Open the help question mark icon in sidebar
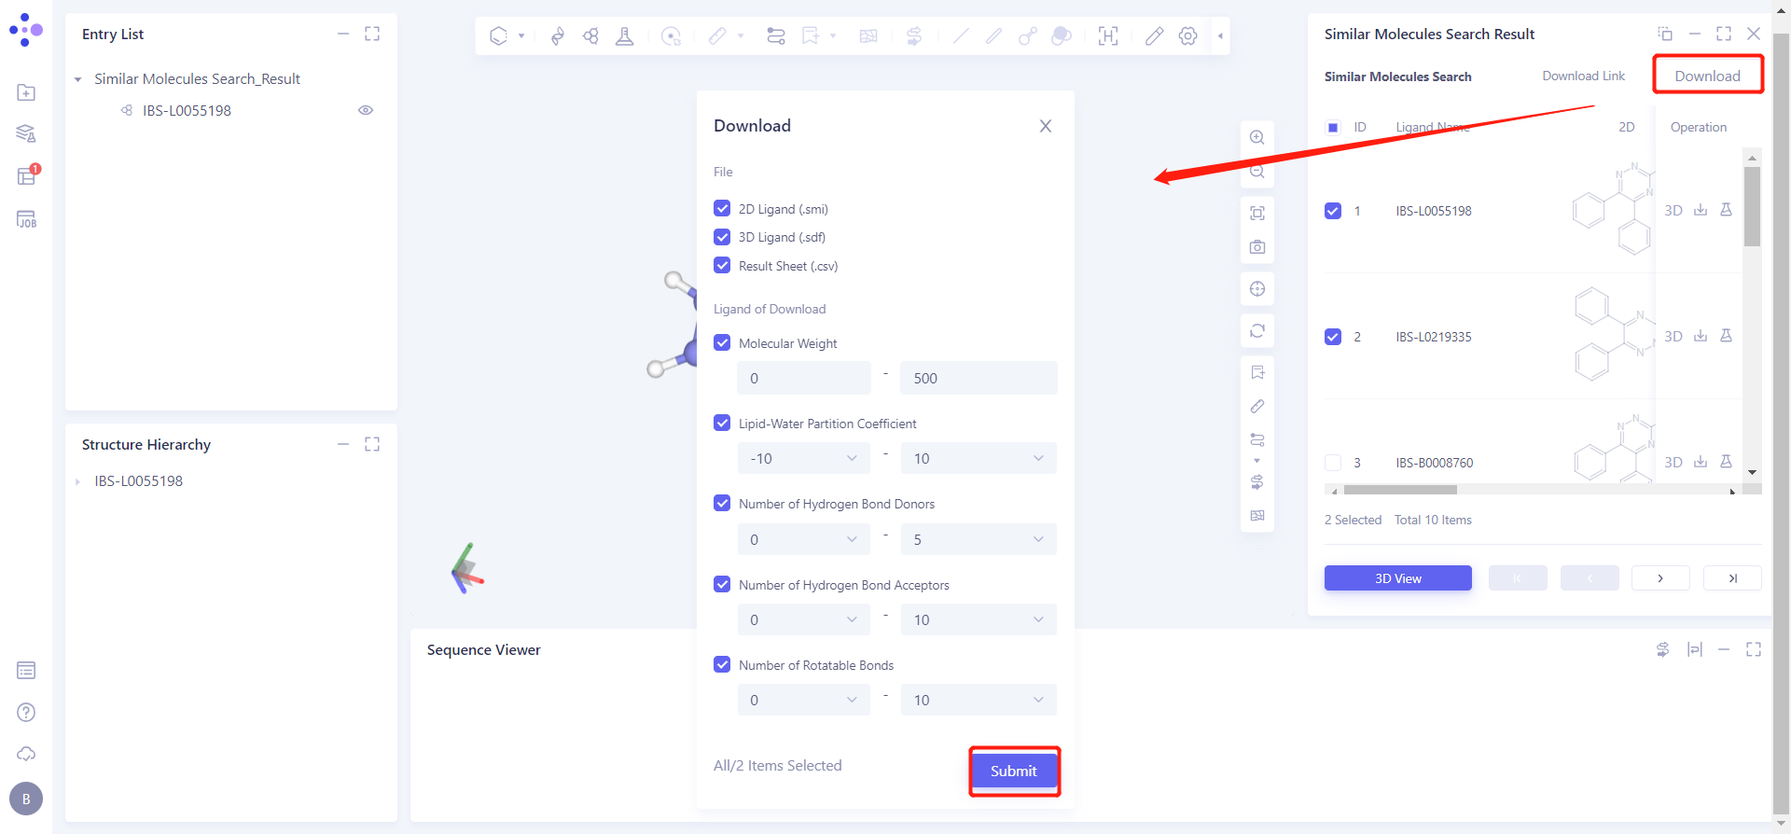The width and height of the screenshot is (1791, 834). tap(26, 713)
